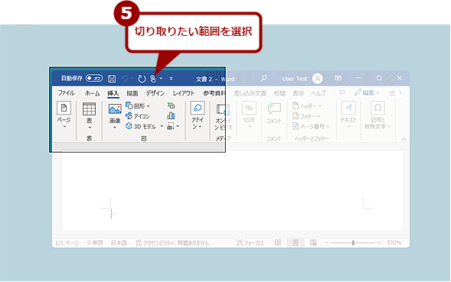
Task: Open the Quick Access Toolbar customize arrow
Action: point(172,79)
